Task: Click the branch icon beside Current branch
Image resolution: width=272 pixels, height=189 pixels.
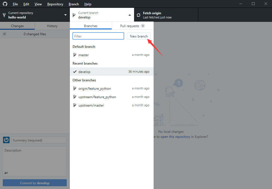Action: (74, 15)
